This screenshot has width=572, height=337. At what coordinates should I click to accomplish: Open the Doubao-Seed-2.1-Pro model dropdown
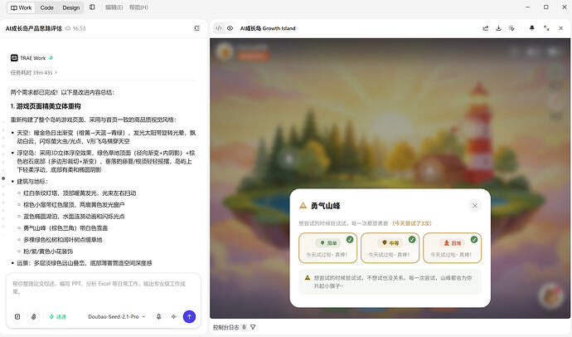[x=116, y=316]
